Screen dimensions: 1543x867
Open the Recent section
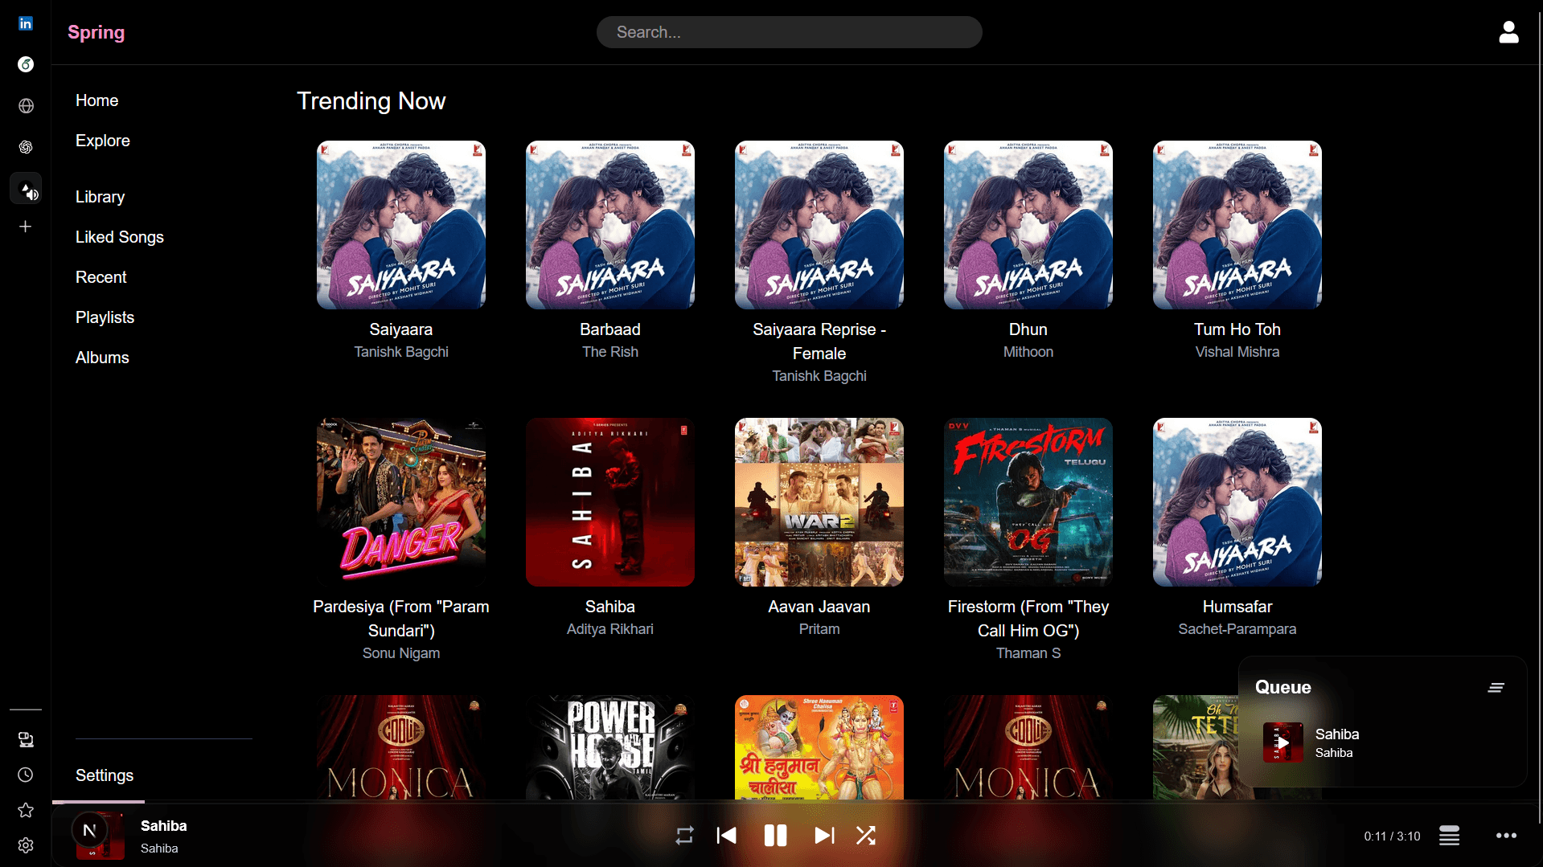click(x=101, y=277)
